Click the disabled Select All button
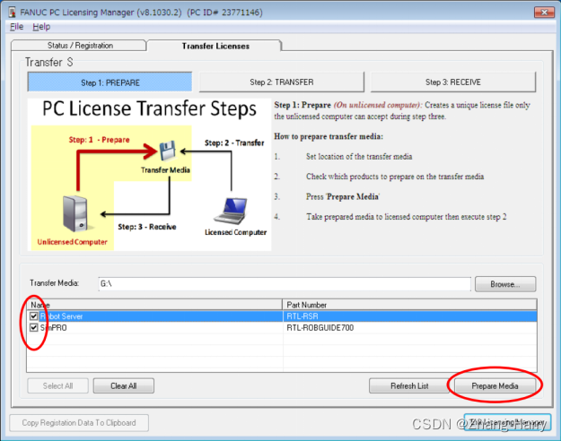Screen dimensions: 561x441 tap(57, 386)
